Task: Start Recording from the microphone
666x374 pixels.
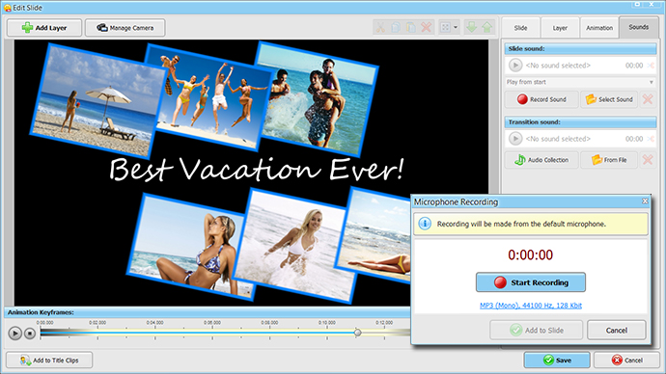Action: tap(531, 282)
